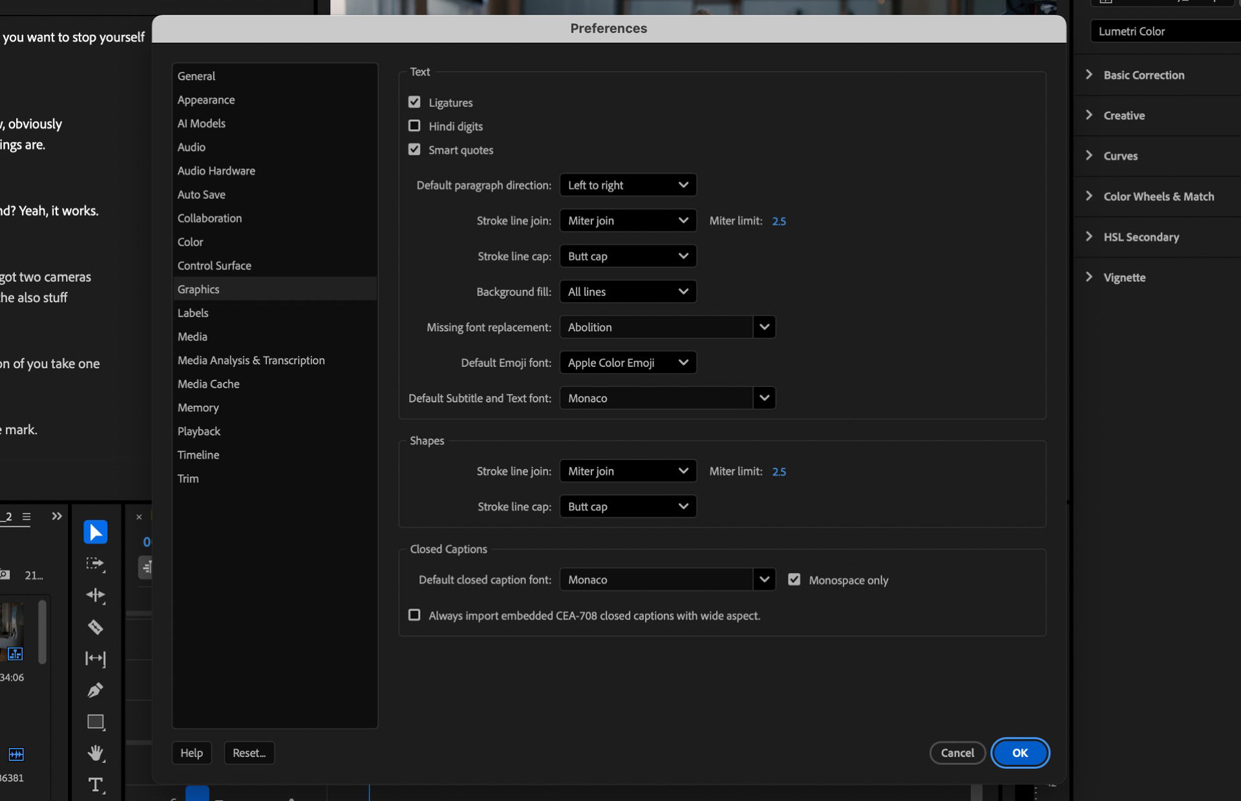Select Labels in preferences list
The width and height of the screenshot is (1241, 801).
[275, 313]
